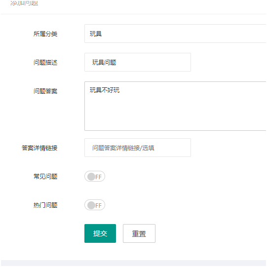The image size is (267, 267).
Task: Click the 常见问题 label
Action: (45, 177)
